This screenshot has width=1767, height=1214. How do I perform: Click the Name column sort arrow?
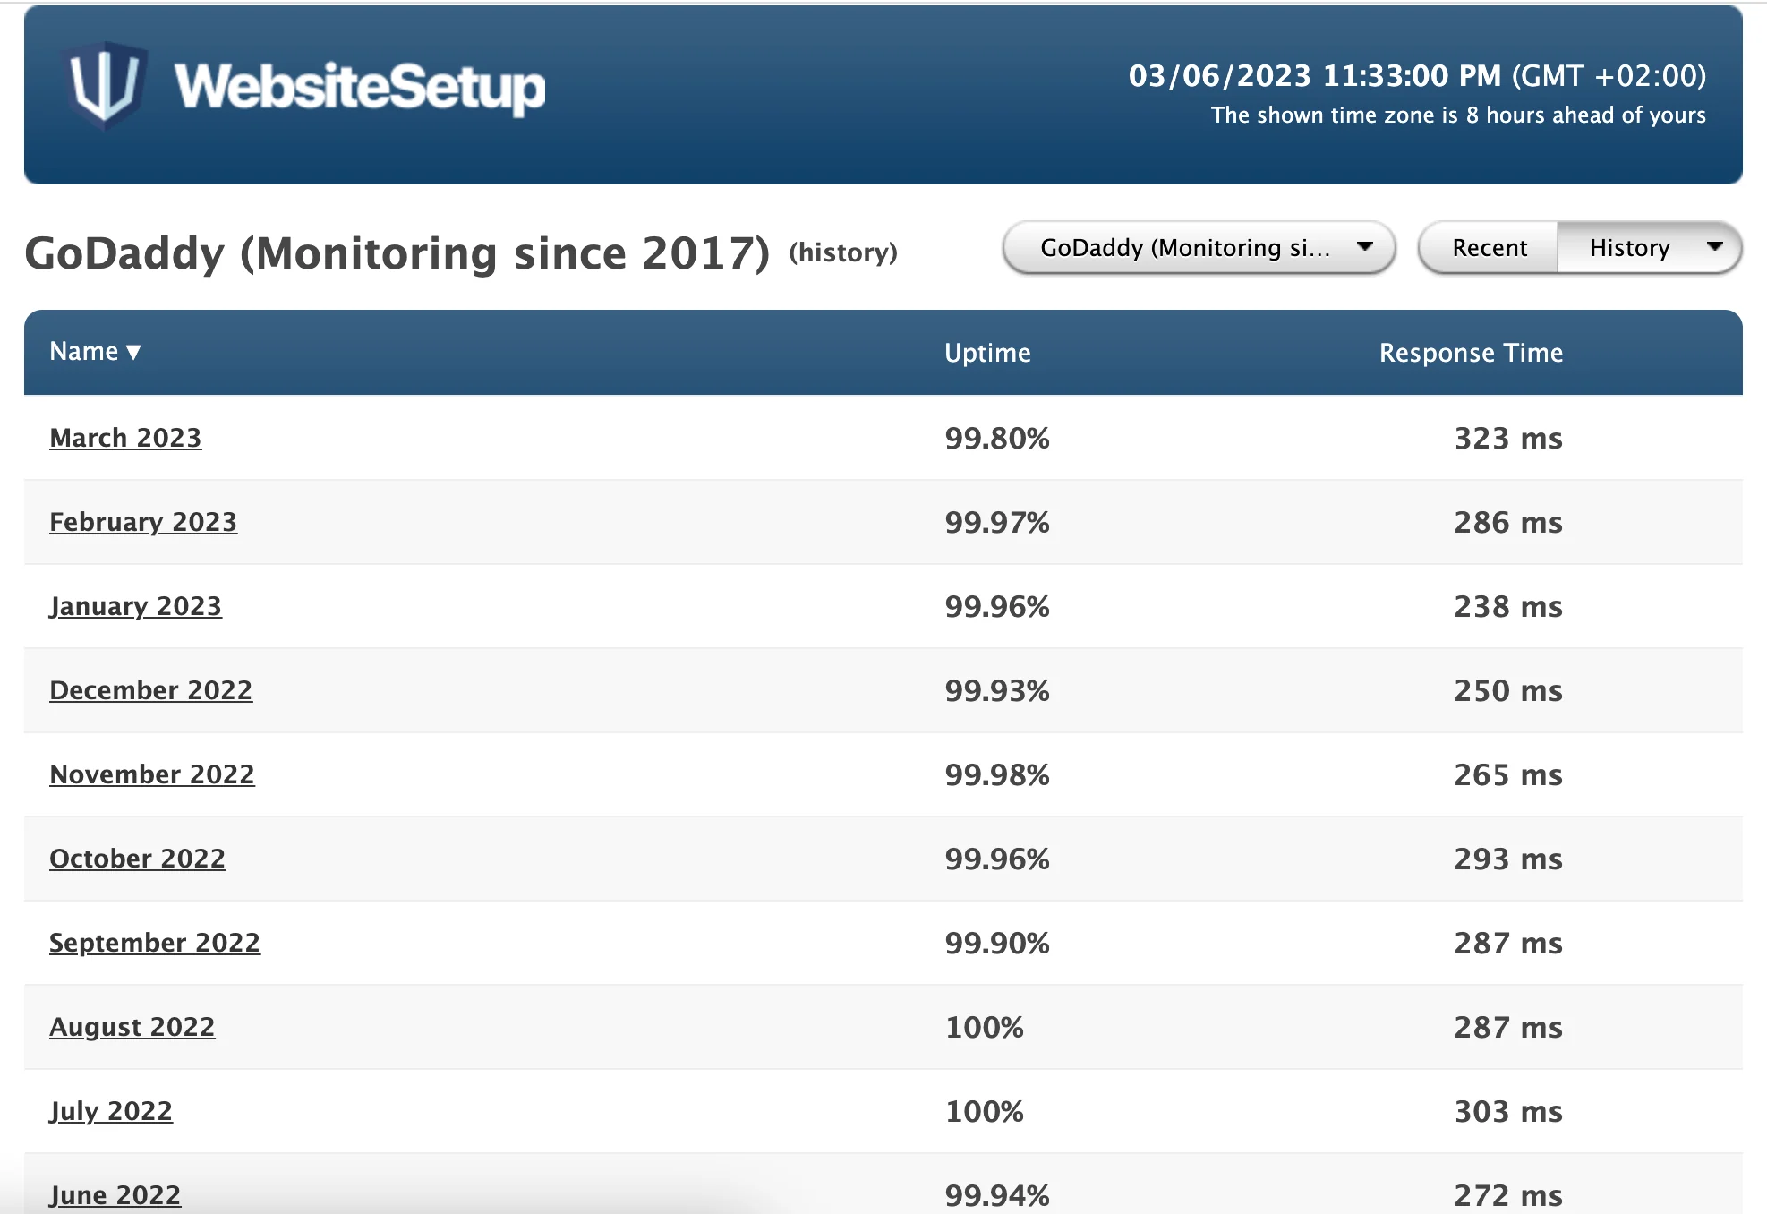click(135, 353)
